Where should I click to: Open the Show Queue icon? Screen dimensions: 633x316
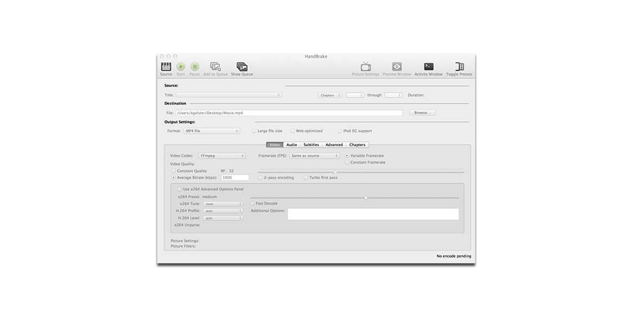point(242,67)
